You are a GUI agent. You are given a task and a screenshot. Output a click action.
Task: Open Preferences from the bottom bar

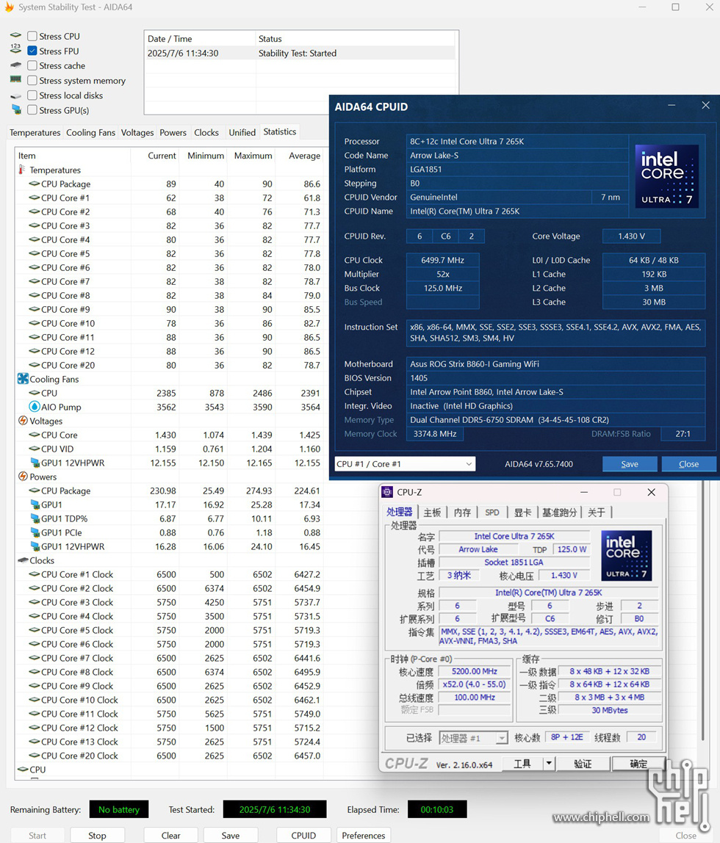[364, 835]
